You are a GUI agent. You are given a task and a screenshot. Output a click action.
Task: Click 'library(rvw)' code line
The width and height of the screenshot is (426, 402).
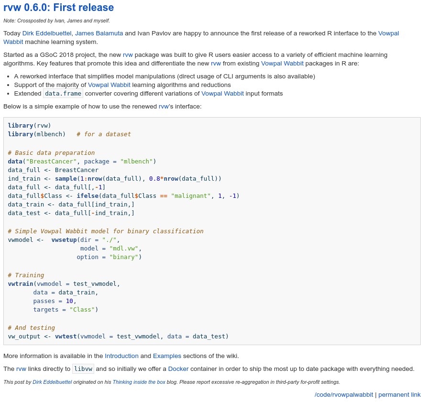[29, 126]
